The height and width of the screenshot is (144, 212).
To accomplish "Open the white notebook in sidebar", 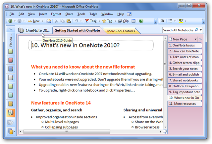I will point(11,77).
